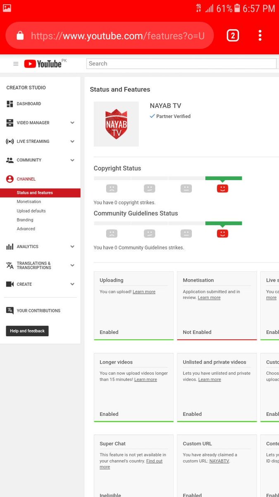The height and width of the screenshot is (497, 279).
Task: Click the Analytics bar chart icon
Action: 10,247
